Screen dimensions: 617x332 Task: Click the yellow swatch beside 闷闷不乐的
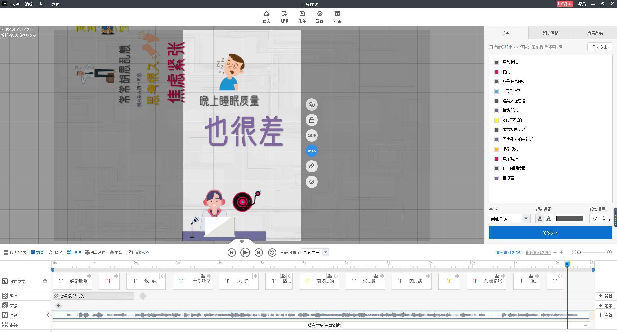pyautogui.click(x=496, y=120)
